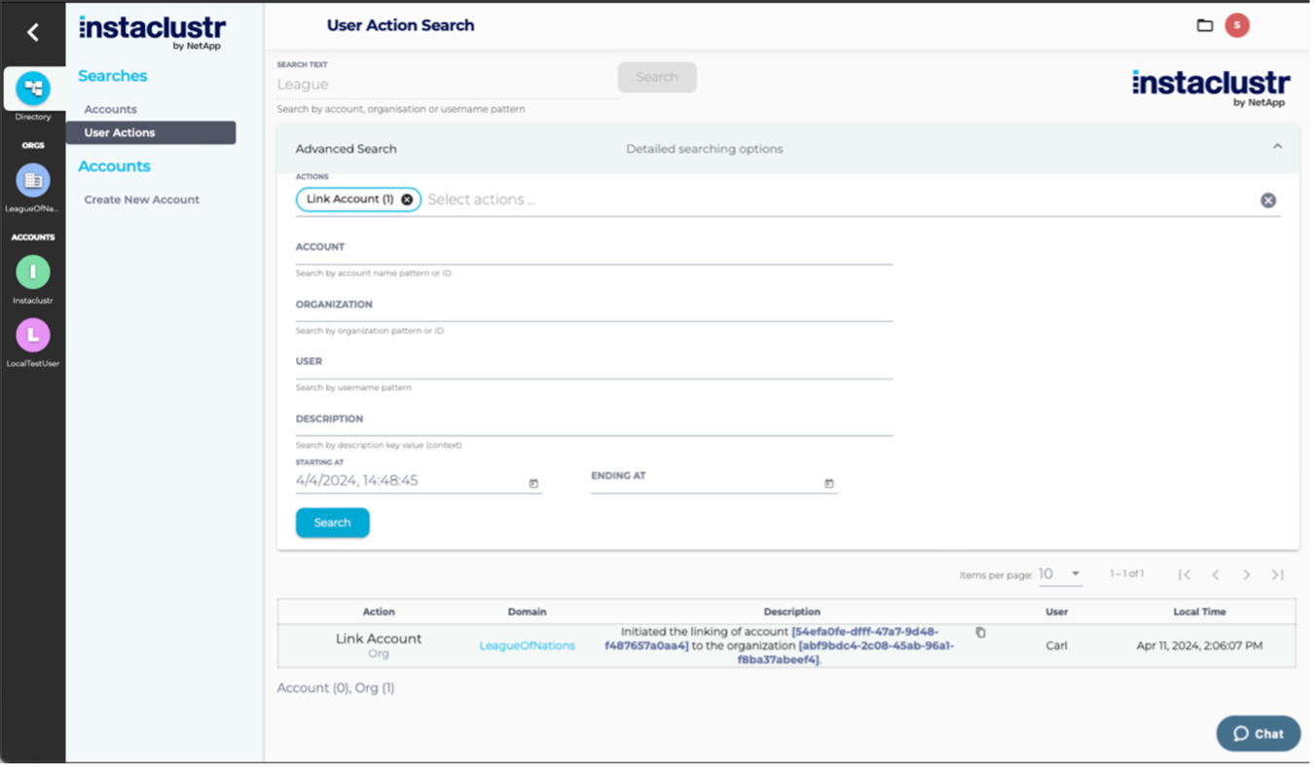Copy the description text icon

[x=980, y=633]
